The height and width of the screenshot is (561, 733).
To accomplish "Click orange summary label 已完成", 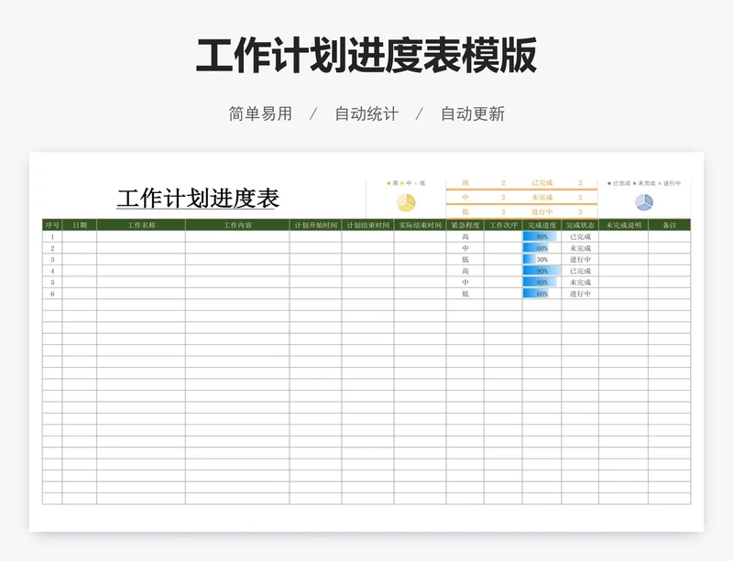I will [542, 183].
